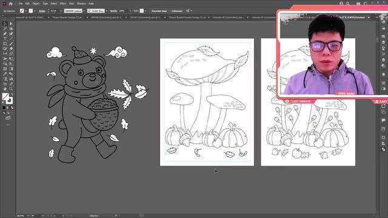Open Stroke panel link in control bar

[42, 11]
